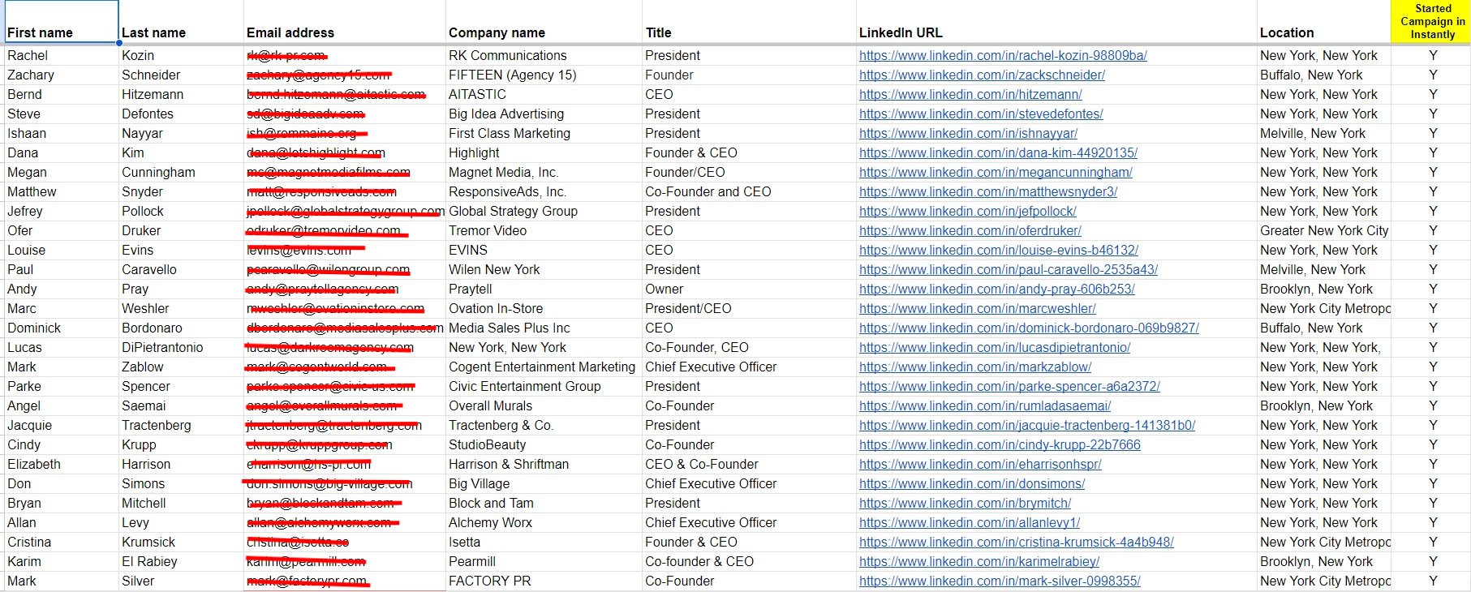Image resolution: width=1471 pixels, height=592 pixels.
Task: Click the last name cell DiPietrantonio
Action: point(162,348)
